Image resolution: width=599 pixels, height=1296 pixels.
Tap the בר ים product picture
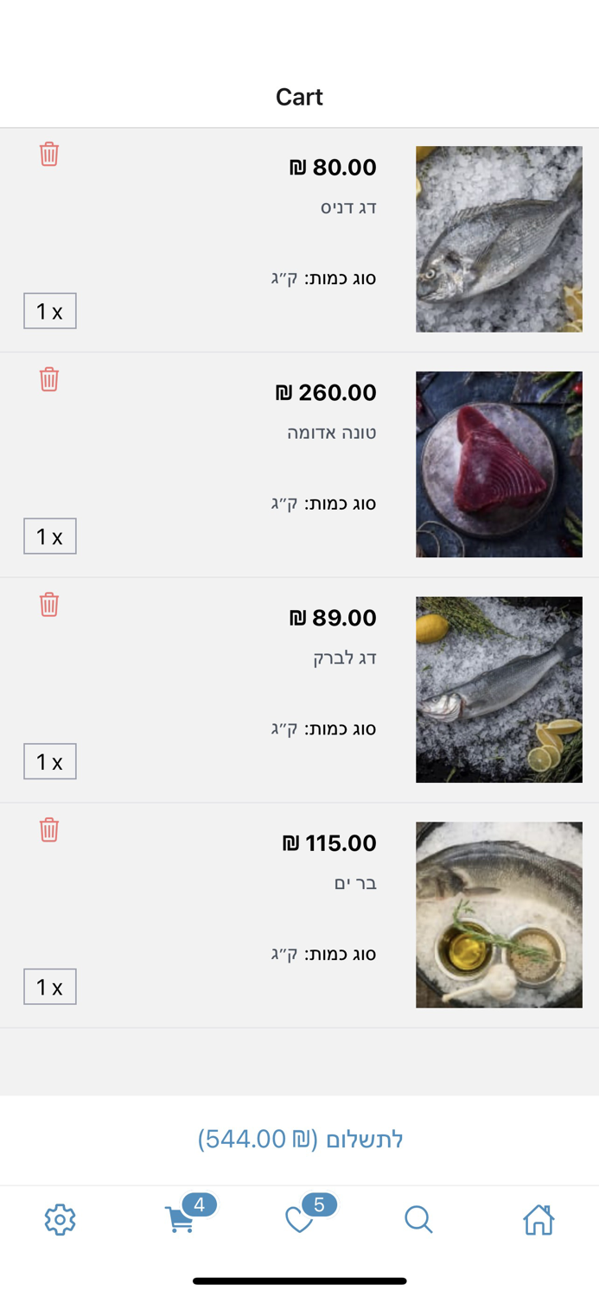pos(499,914)
